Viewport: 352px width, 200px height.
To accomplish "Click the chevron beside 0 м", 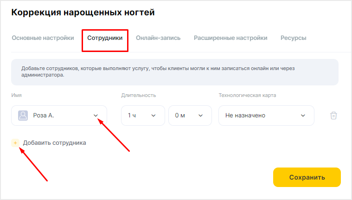I will click(200, 116).
